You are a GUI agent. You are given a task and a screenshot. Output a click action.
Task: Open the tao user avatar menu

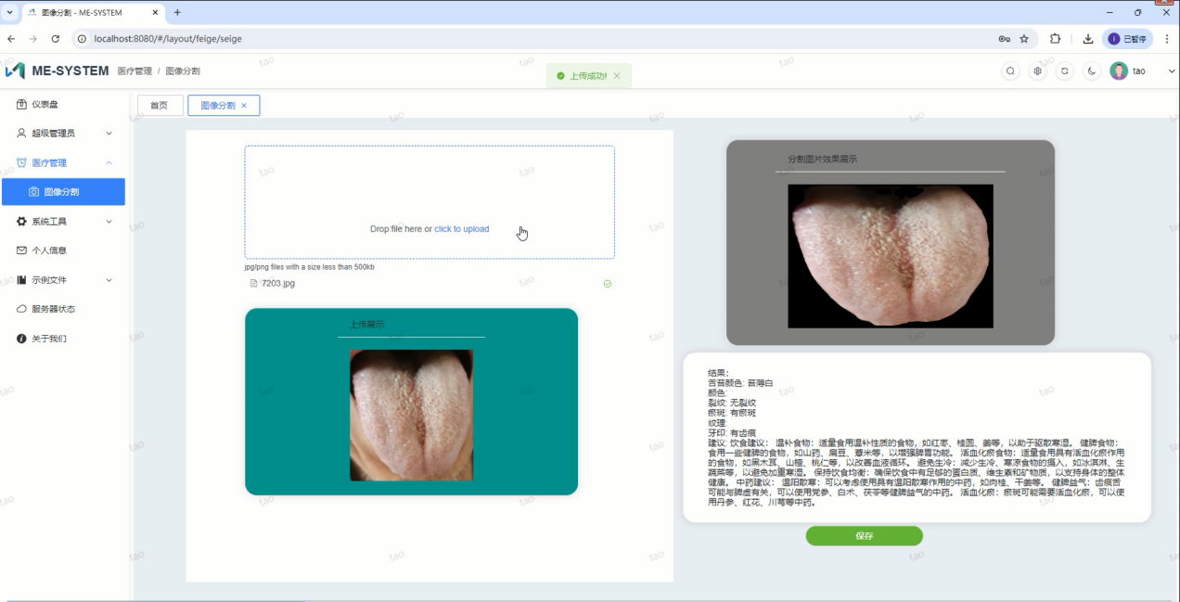1119,70
